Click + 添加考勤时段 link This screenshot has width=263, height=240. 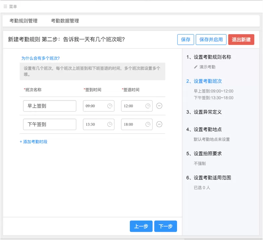tap(34, 142)
